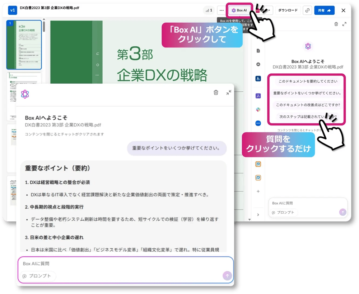Select suggestion このドキュメントを要約してください

click(x=308, y=81)
